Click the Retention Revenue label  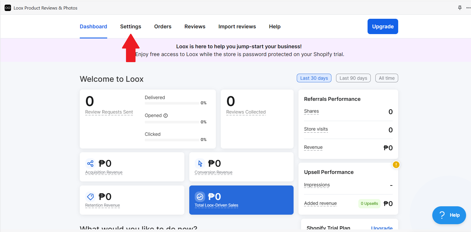[103, 205]
